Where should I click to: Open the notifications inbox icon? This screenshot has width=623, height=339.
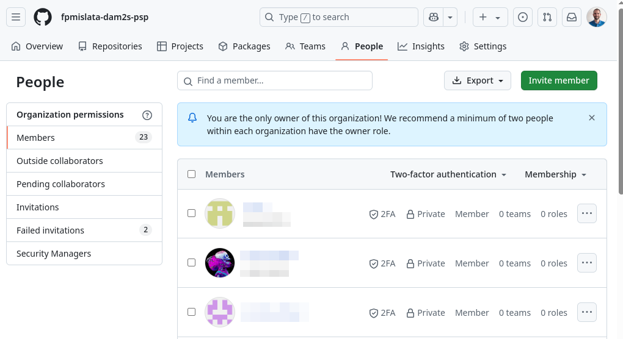click(571, 17)
